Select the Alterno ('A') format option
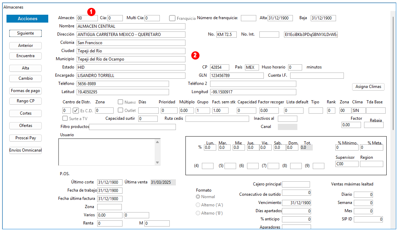Screen dimensions: 400x232 pos(198,205)
